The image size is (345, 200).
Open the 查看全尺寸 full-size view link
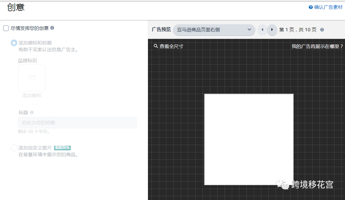(171, 46)
